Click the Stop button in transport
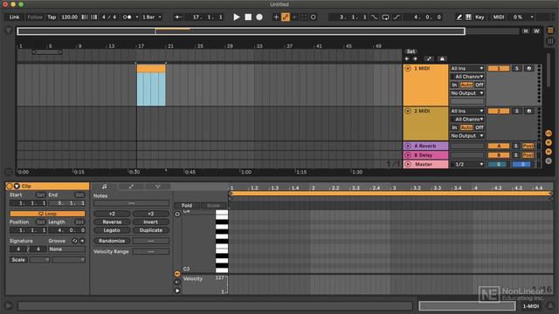Screen dimensions: 559x314 tap(248, 17)
